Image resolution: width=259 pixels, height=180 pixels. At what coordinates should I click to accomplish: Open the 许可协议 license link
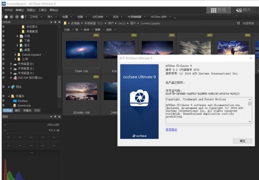pyautogui.click(x=171, y=130)
